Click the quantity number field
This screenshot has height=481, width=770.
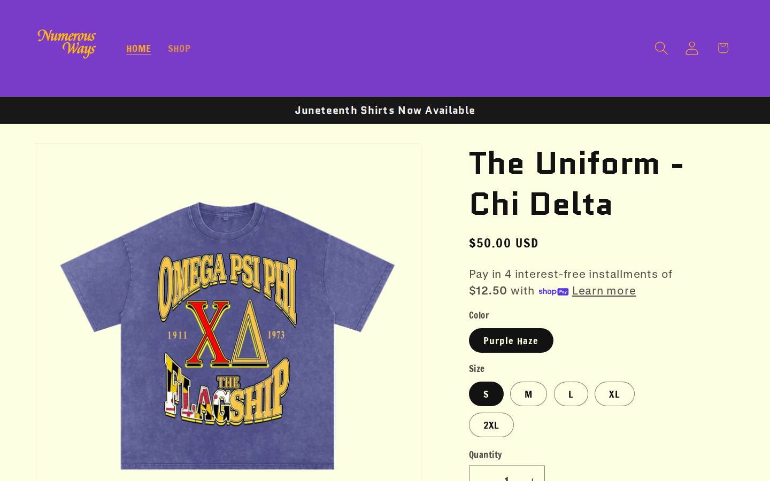click(506, 476)
